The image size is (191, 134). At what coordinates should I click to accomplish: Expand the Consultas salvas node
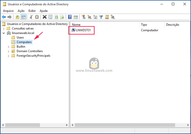tap(4, 28)
